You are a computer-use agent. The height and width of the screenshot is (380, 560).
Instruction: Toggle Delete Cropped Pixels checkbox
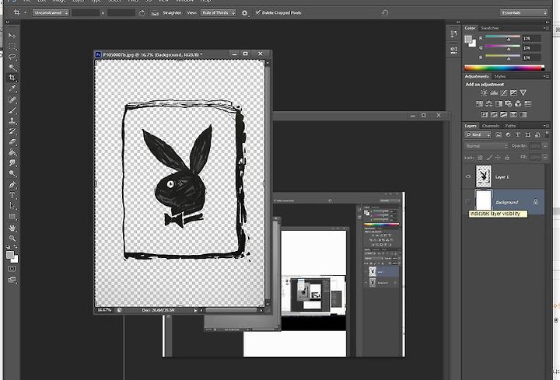(258, 12)
